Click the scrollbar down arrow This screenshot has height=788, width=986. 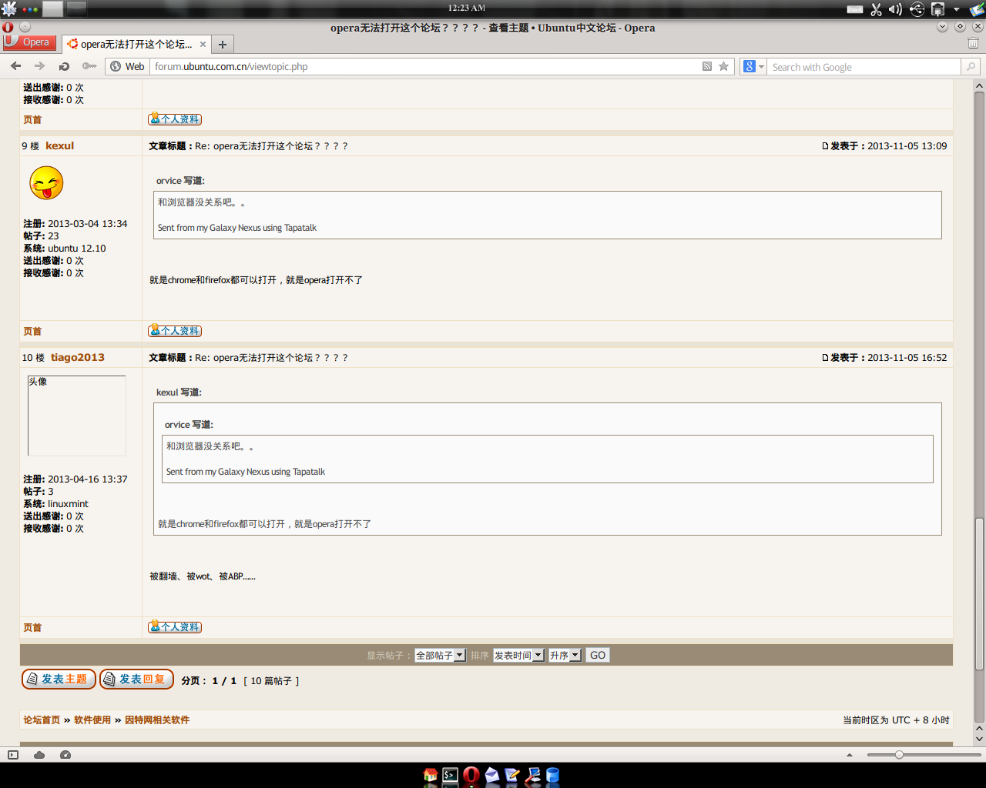[979, 739]
